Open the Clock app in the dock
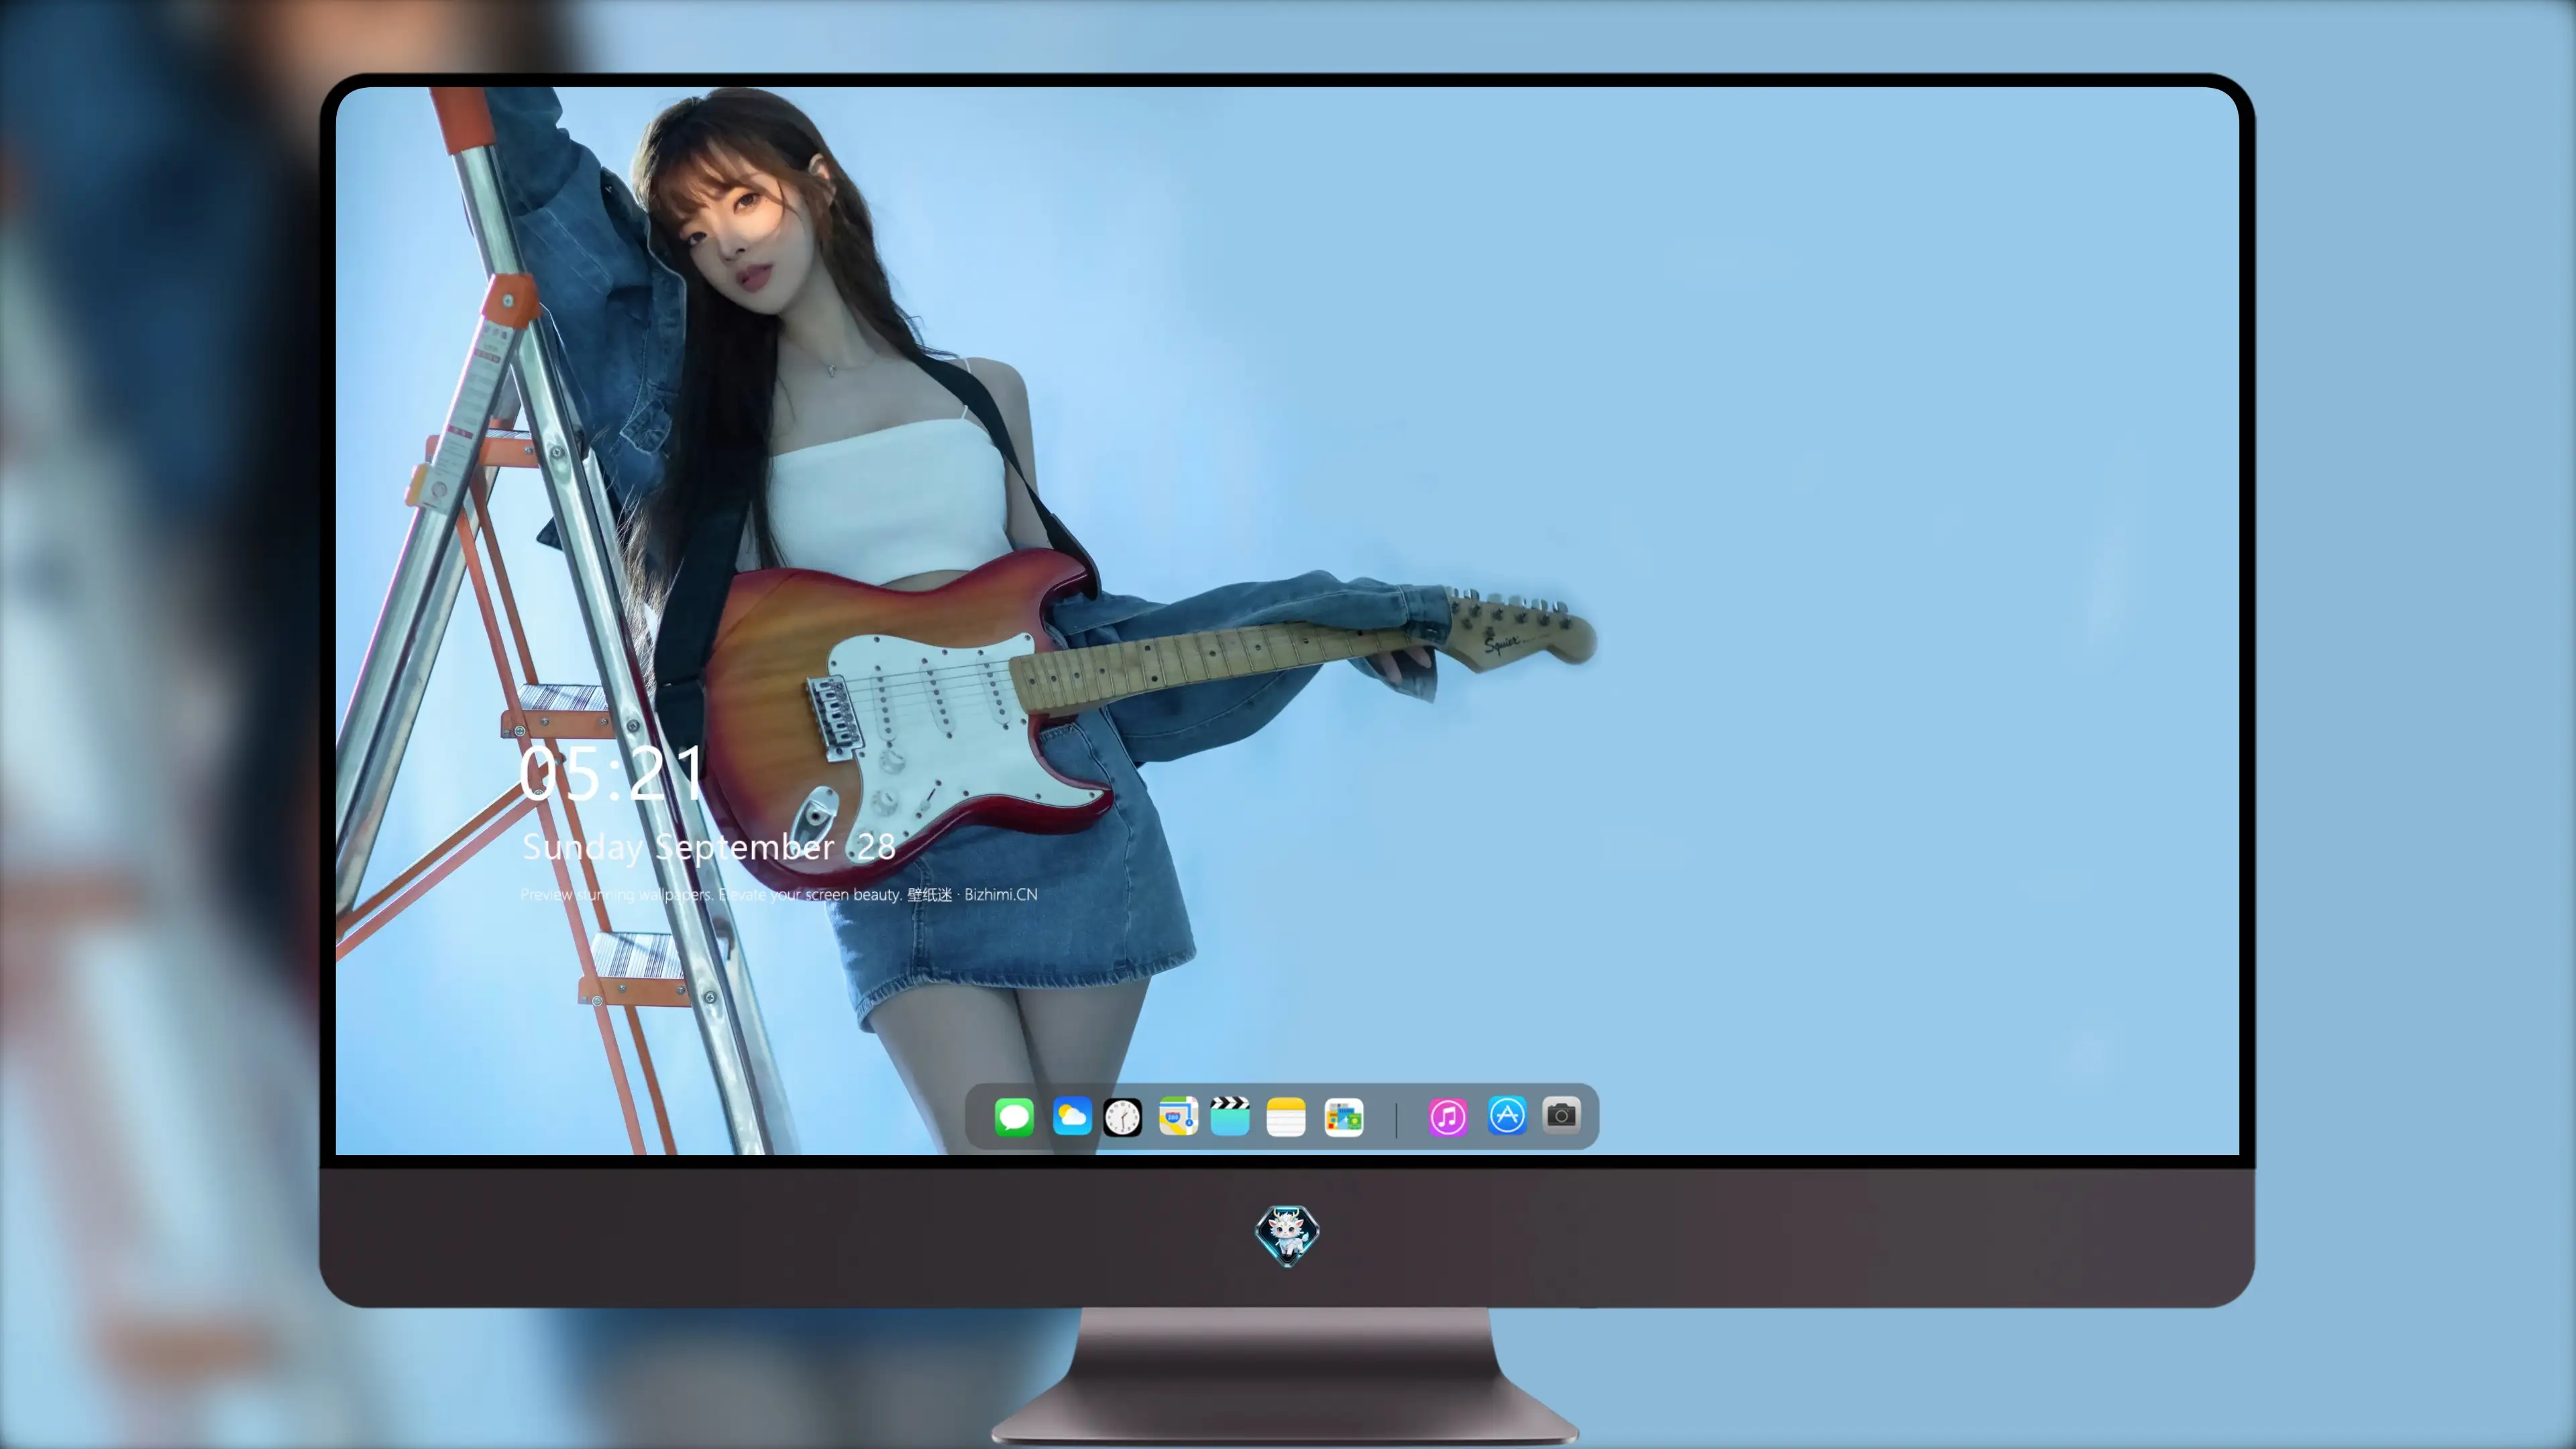The width and height of the screenshot is (2576, 1449). coord(1122,1117)
